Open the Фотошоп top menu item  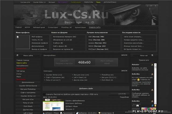coord(52,2)
